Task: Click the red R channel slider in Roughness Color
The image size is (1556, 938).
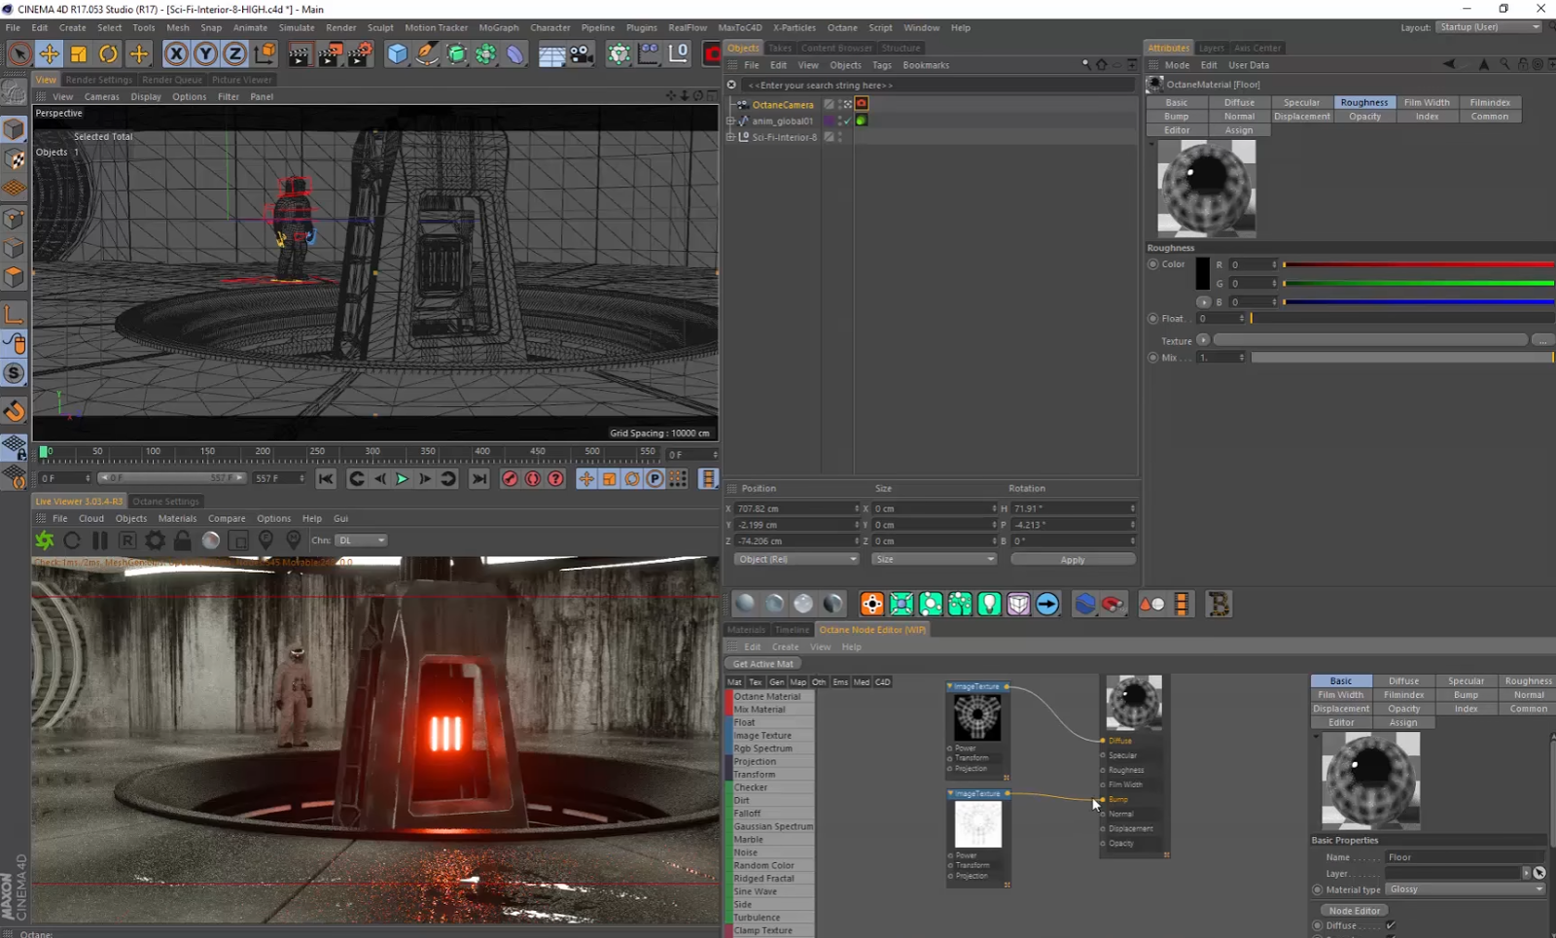Action: coord(1419,263)
